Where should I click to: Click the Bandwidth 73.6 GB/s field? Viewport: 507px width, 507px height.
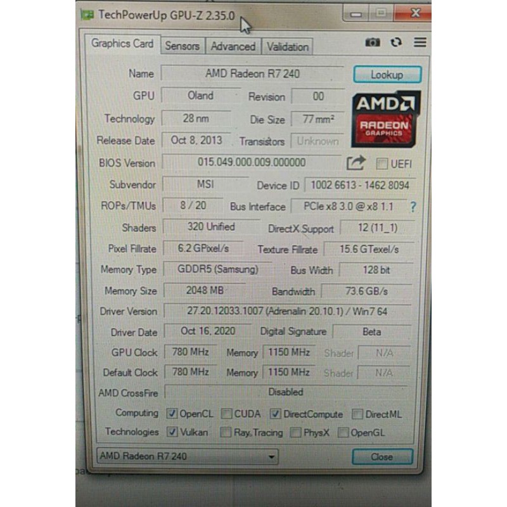coord(366,292)
